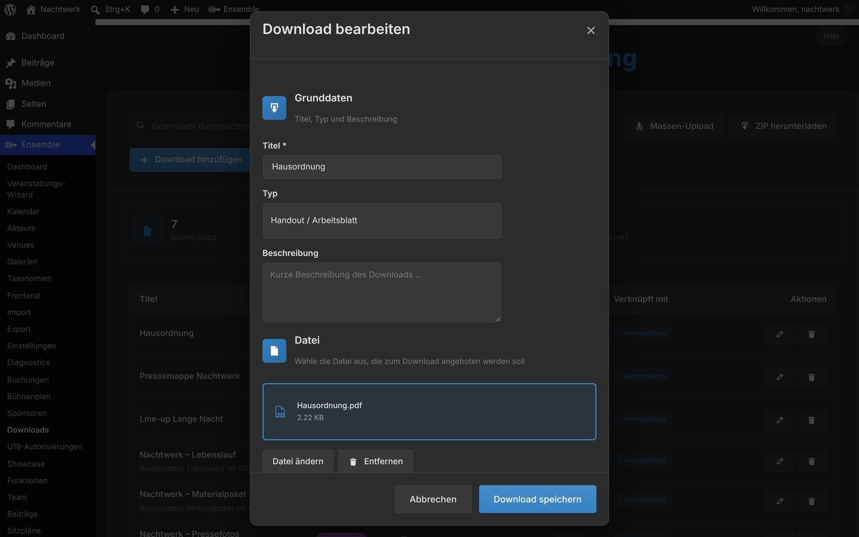The image size is (859, 537).
Task: Open the Hilfe tab at top right
Action: [831, 36]
